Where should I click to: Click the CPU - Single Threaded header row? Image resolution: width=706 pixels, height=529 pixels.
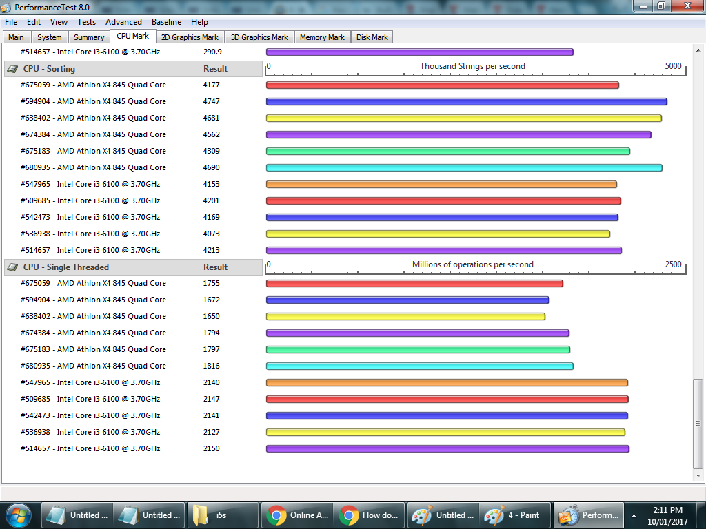pos(102,267)
